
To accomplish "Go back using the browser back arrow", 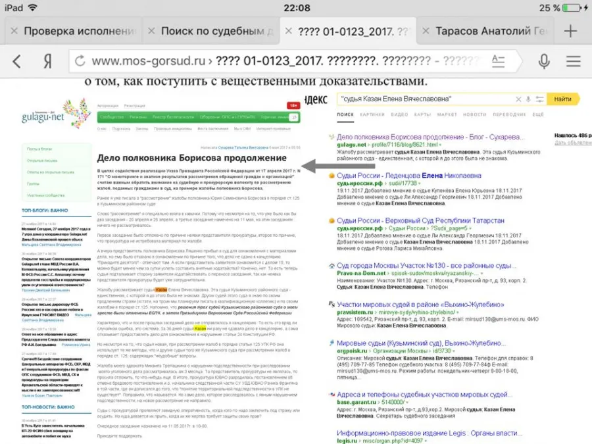I will pyautogui.click(x=16, y=61).
